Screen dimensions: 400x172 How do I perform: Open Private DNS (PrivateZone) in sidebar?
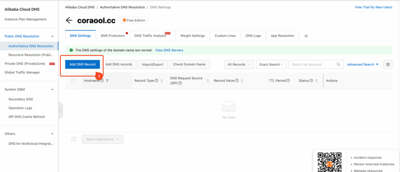point(25,64)
